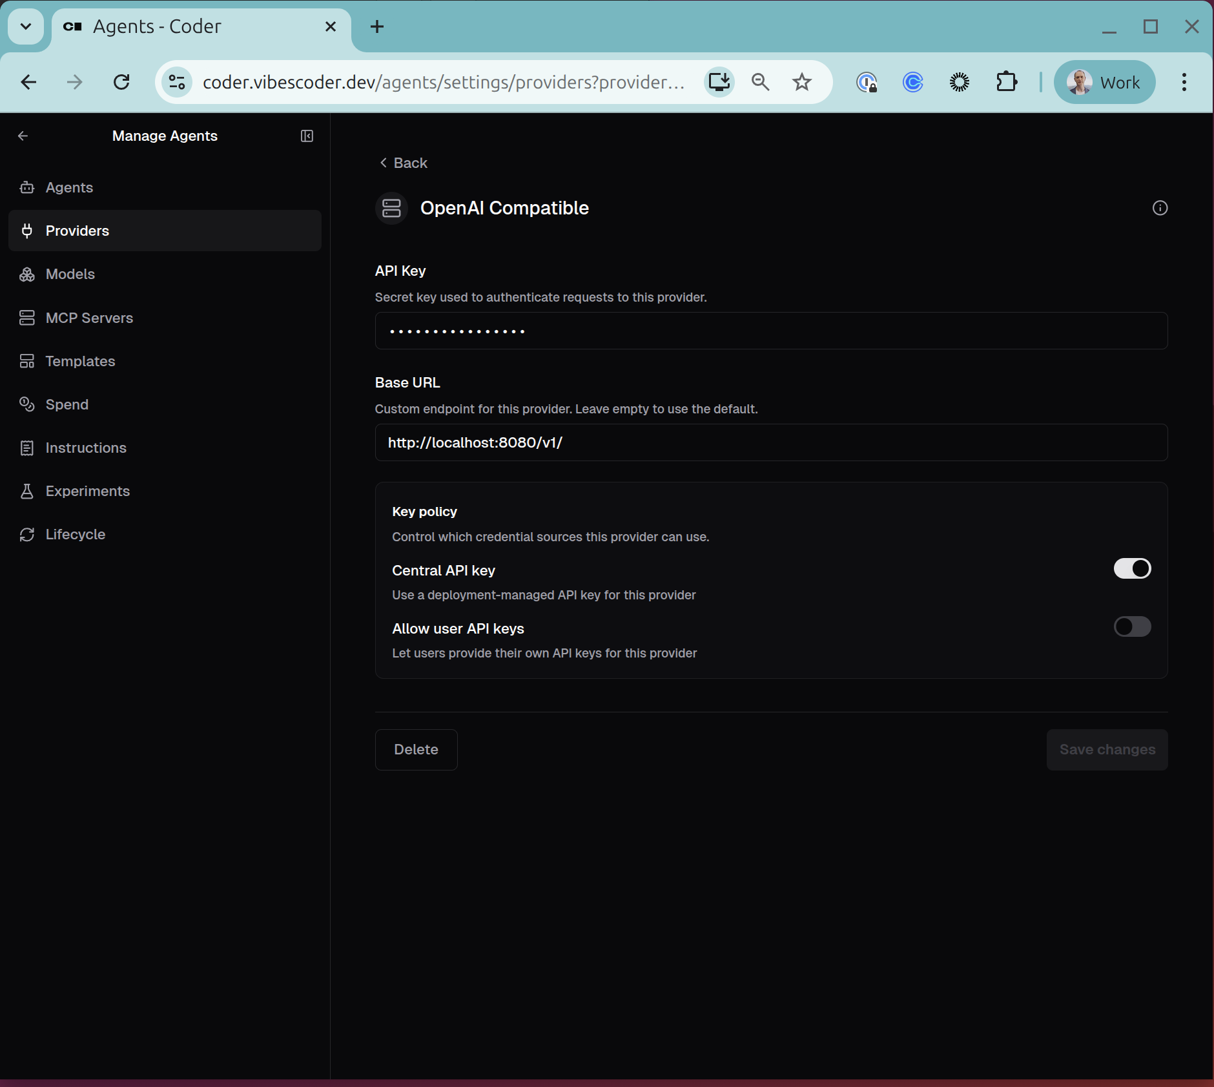Reload the current page
This screenshot has height=1087, width=1214.
[x=121, y=82]
